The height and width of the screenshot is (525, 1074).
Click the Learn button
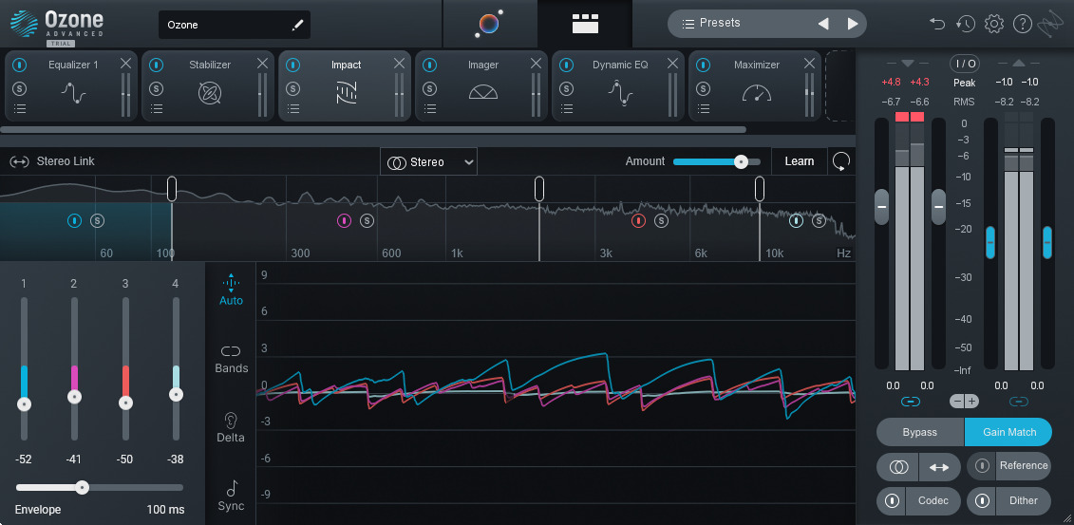click(800, 161)
